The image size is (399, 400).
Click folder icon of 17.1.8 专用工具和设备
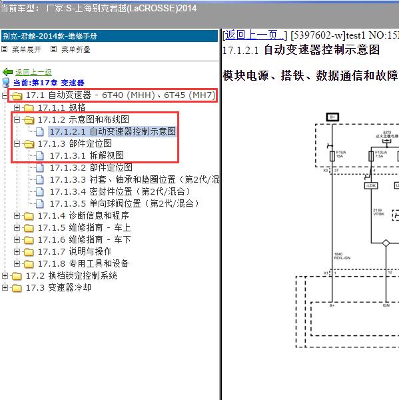click(29, 264)
